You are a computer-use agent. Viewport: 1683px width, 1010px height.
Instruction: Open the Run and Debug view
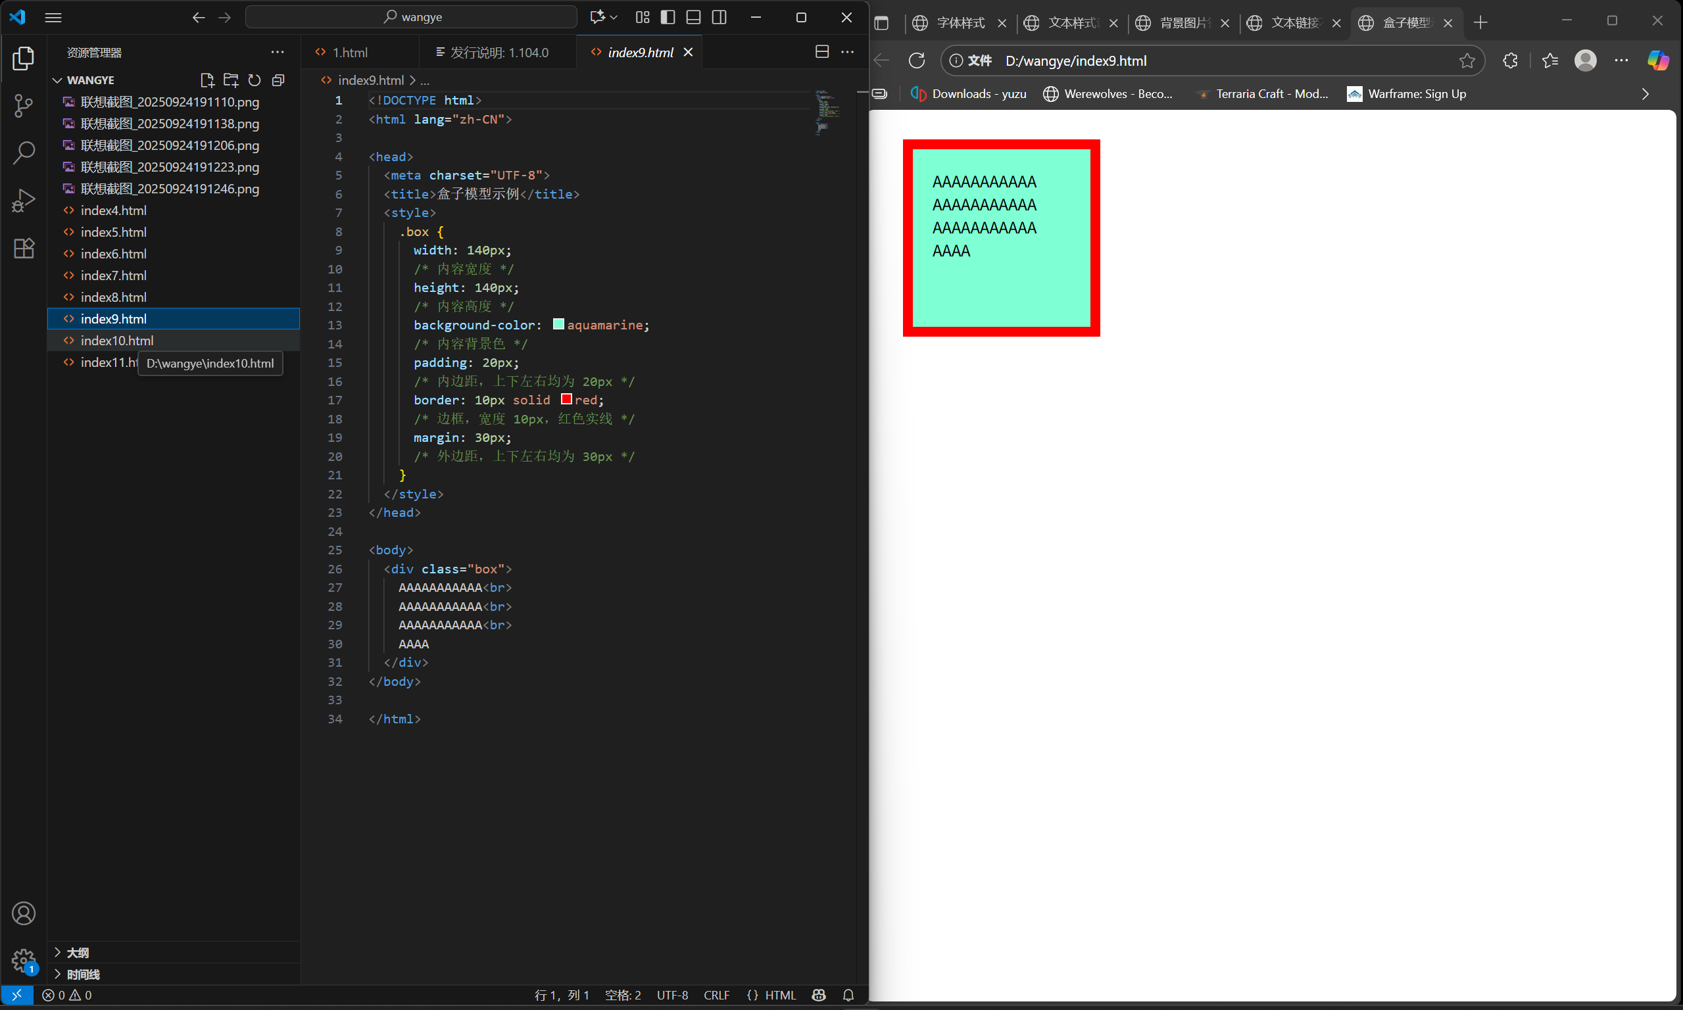click(x=23, y=201)
